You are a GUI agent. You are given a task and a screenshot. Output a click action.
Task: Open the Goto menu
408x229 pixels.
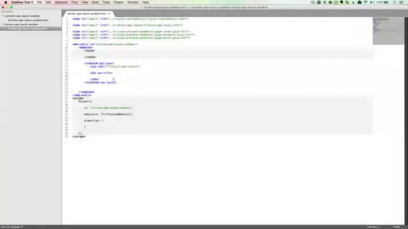pos(95,3)
